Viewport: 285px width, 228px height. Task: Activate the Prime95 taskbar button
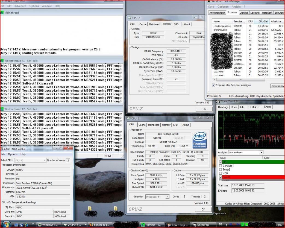click(152, 225)
